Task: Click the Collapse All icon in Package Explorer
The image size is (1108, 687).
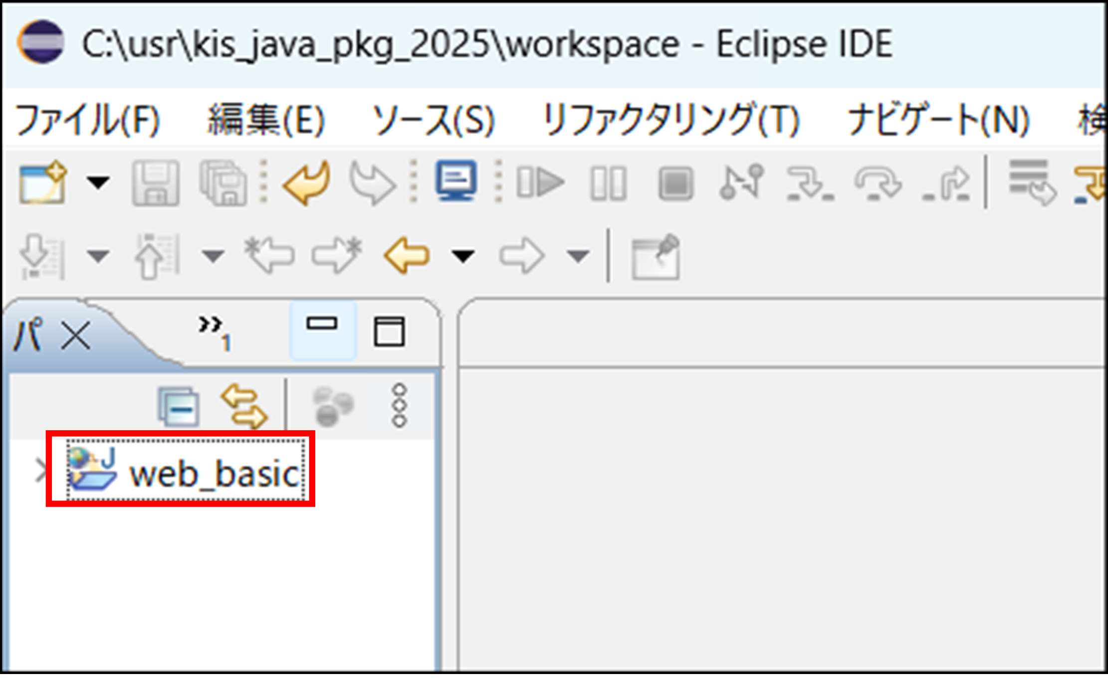Action: tap(179, 406)
